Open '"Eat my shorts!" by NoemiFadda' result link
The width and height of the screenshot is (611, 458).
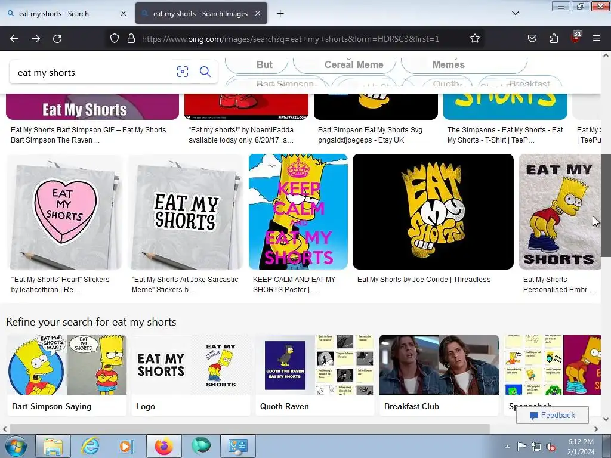pos(241,135)
